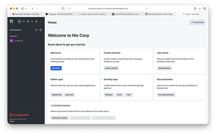Click the Channels section label
This screenshot has height=134, width=216.
coord(13,36)
